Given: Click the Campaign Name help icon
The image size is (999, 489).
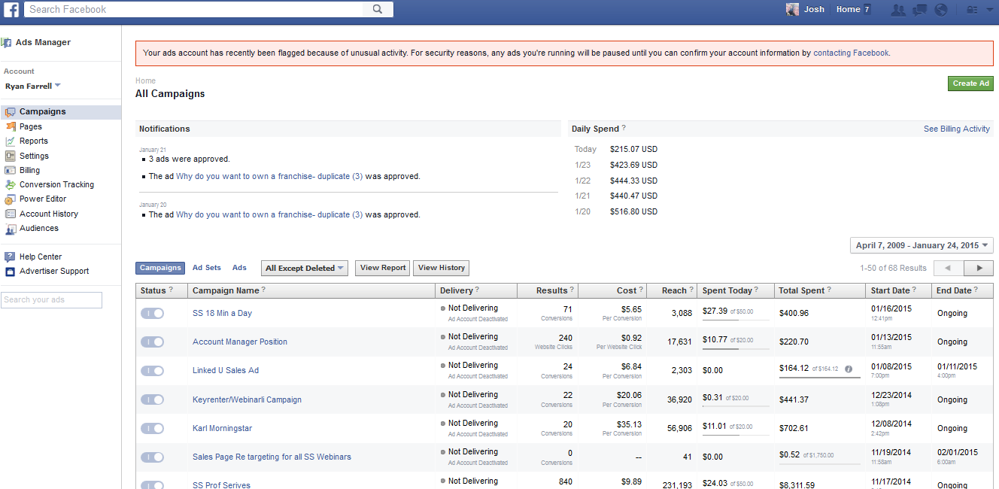Looking at the screenshot, I should pyautogui.click(x=263, y=290).
